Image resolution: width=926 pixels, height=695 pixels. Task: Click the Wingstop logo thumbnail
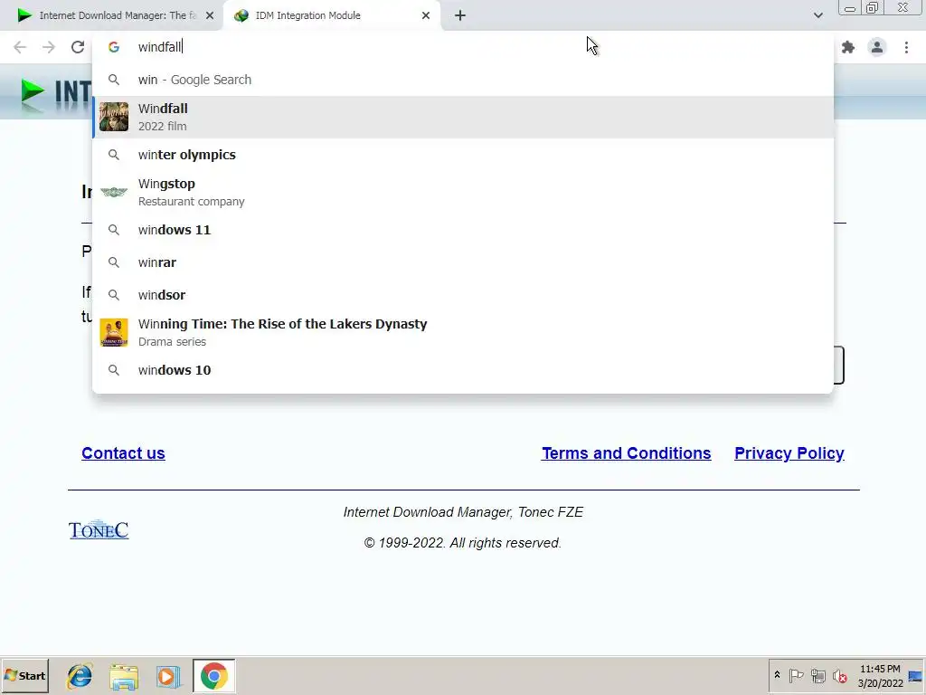[114, 192]
